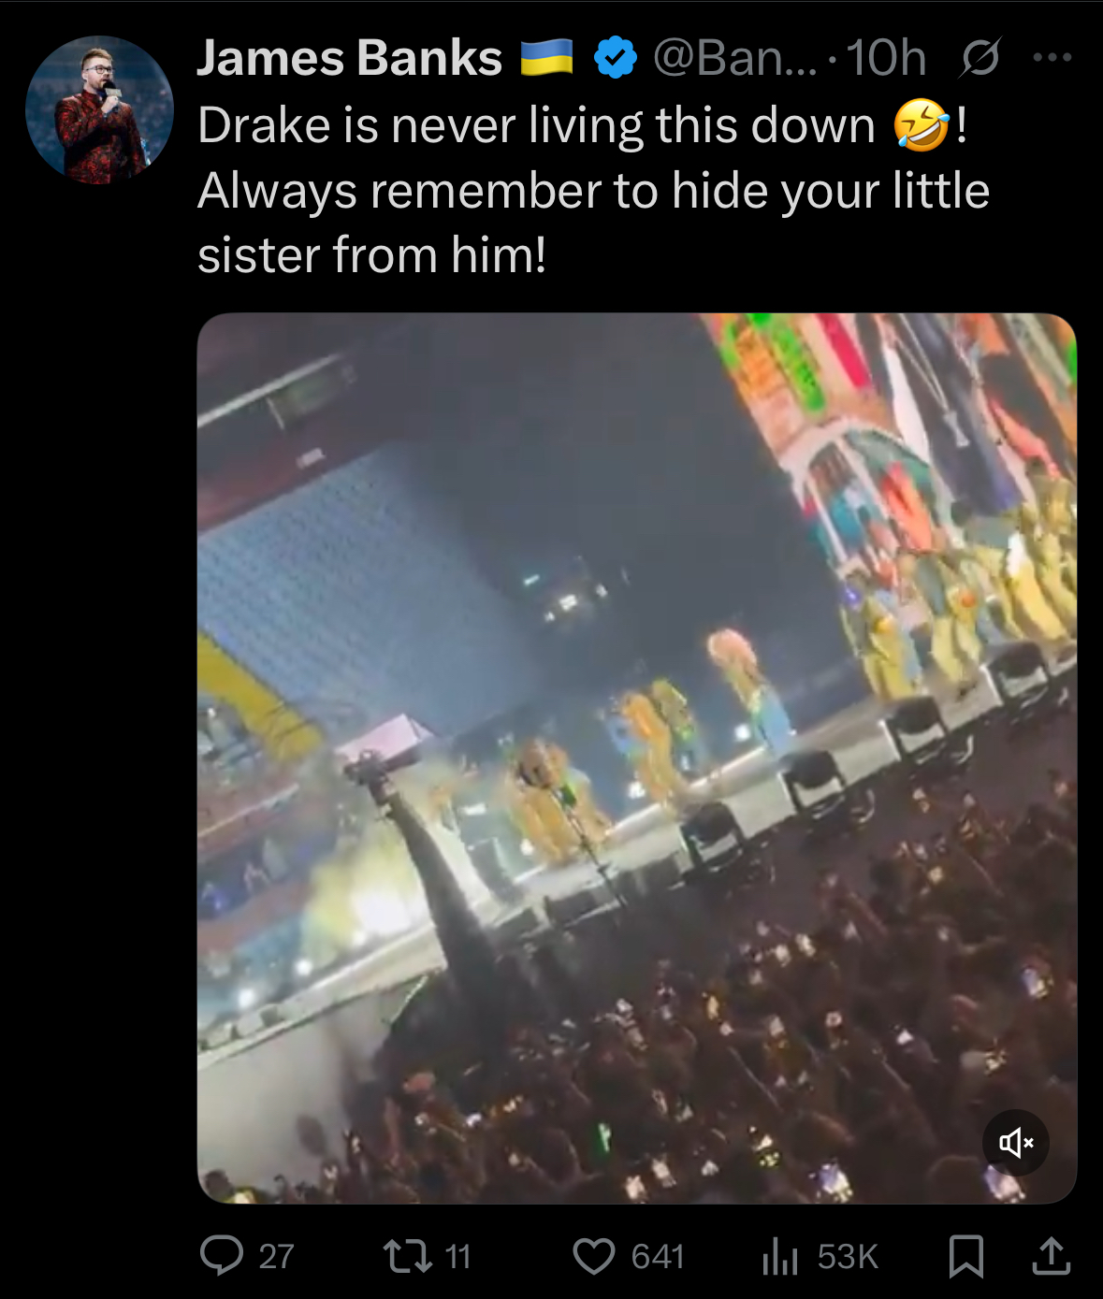1103x1299 pixels.
Task: Open the 10h timestamp link
Action: click(886, 58)
